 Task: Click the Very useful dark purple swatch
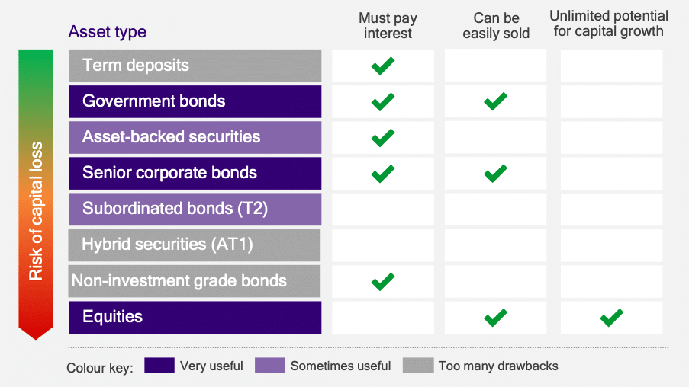[159, 366]
